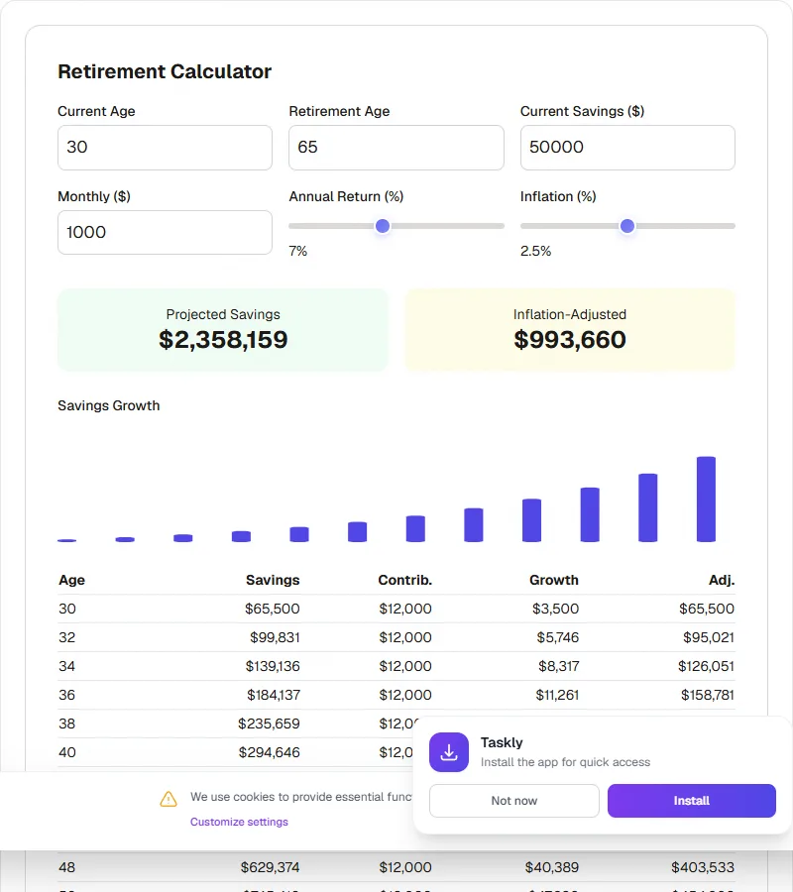Click the $95,021 adjusted value
Screen dimensions: 793x892
click(709, 637)
